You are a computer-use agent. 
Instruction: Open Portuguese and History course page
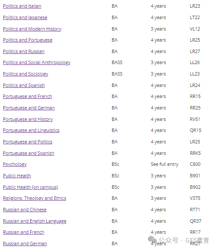[x=28, y=120]
